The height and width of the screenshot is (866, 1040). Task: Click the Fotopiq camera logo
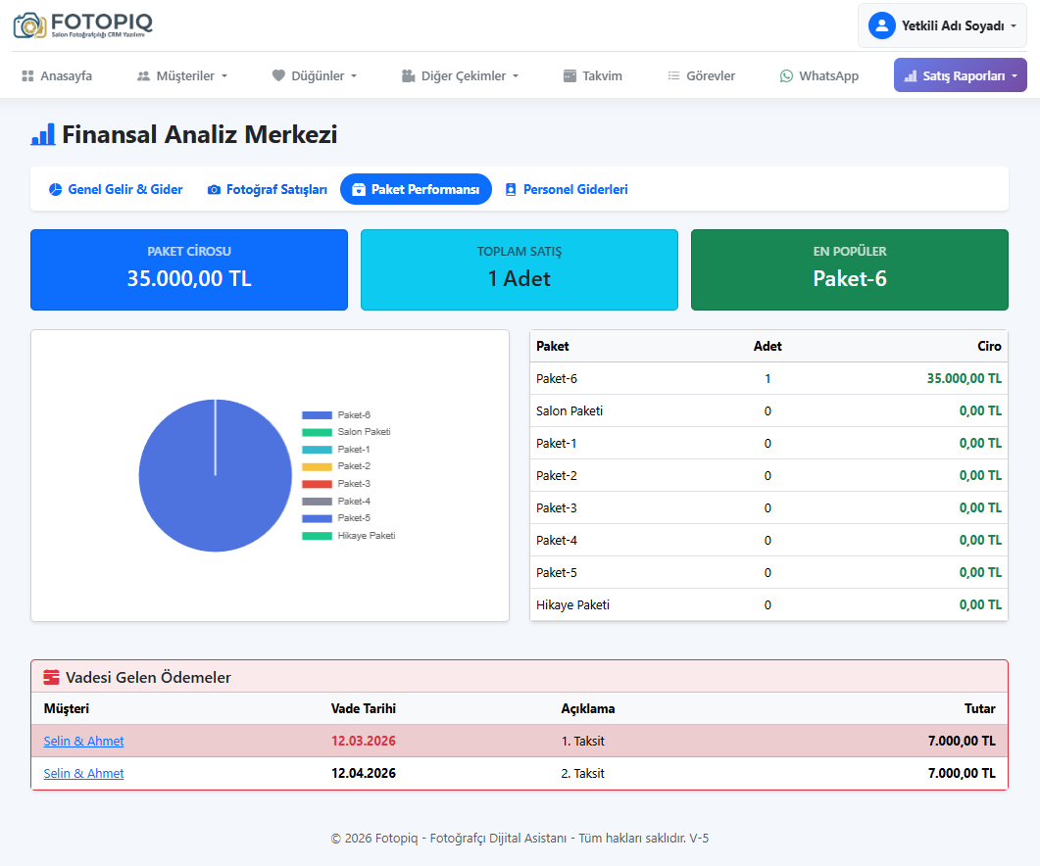(x=29, y=24)
